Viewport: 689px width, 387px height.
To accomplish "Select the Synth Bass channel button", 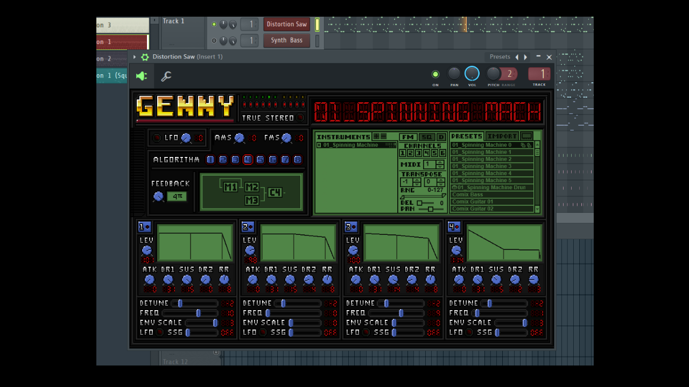I will 286,40.
